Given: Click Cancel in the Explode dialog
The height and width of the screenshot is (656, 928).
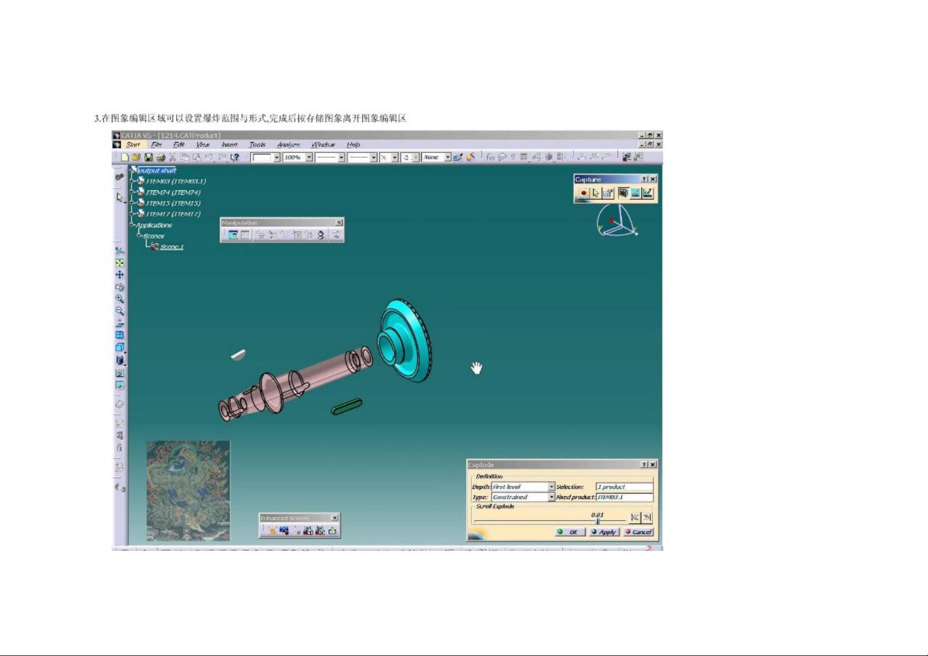Looking at the screenshot, I should [x=639, y=532].
